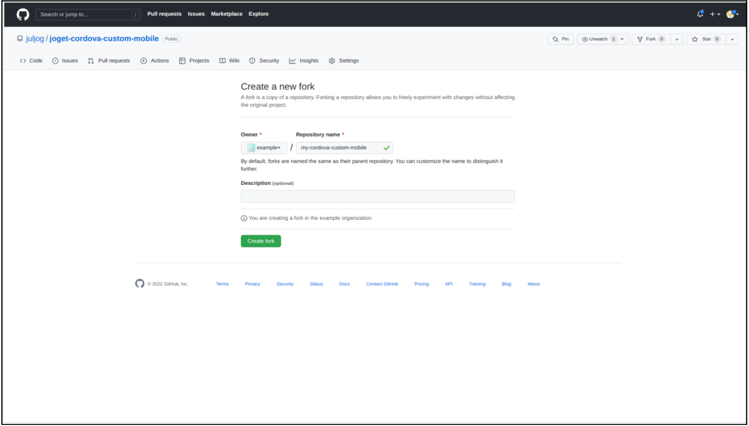Click the Fork button
Screen dimensions: 749x426
point(651,39)
